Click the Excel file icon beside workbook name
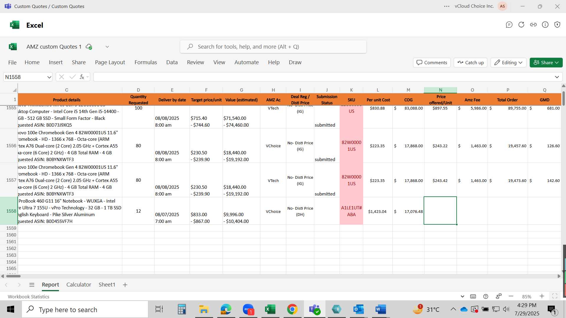The image size is (566, 318). click(x=13, y=47)
